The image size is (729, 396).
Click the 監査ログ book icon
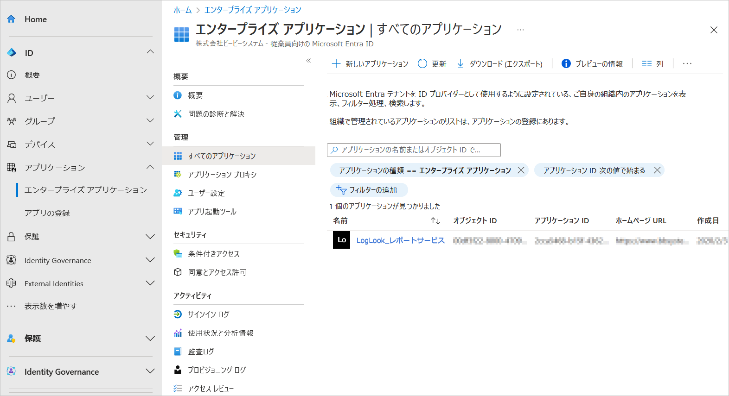178,352
